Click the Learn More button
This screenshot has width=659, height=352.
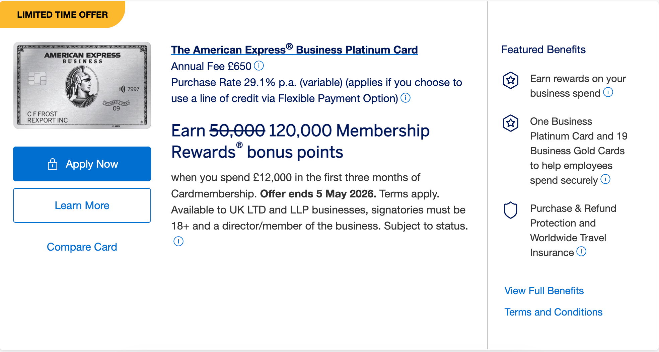82,205
